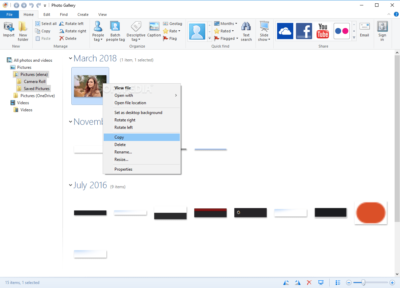This screenshot has height=288, width=400.
Task: Click the New folder button
Action: tap(23, 31)
